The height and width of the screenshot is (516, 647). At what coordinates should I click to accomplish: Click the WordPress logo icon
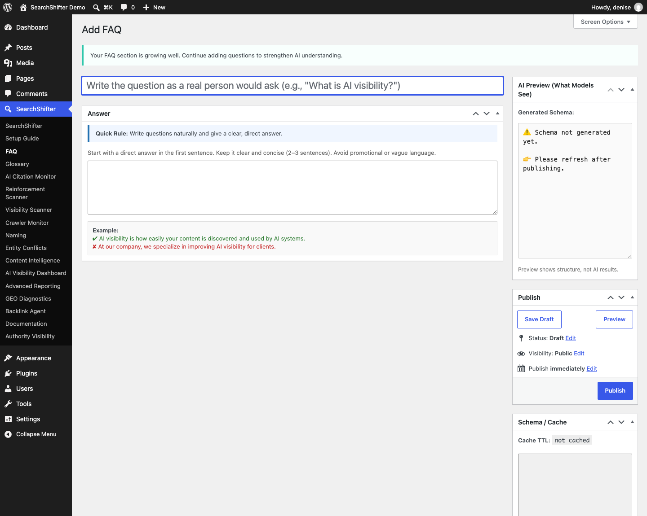8,7
